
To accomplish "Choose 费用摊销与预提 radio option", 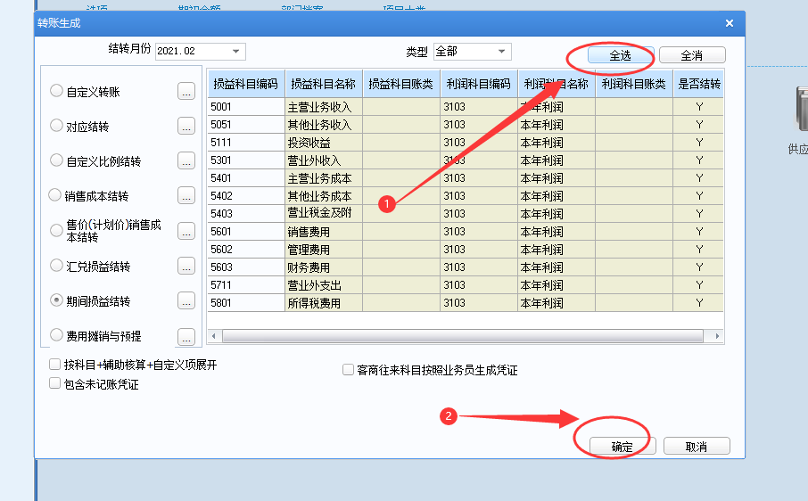I will (x=56, y=335).
